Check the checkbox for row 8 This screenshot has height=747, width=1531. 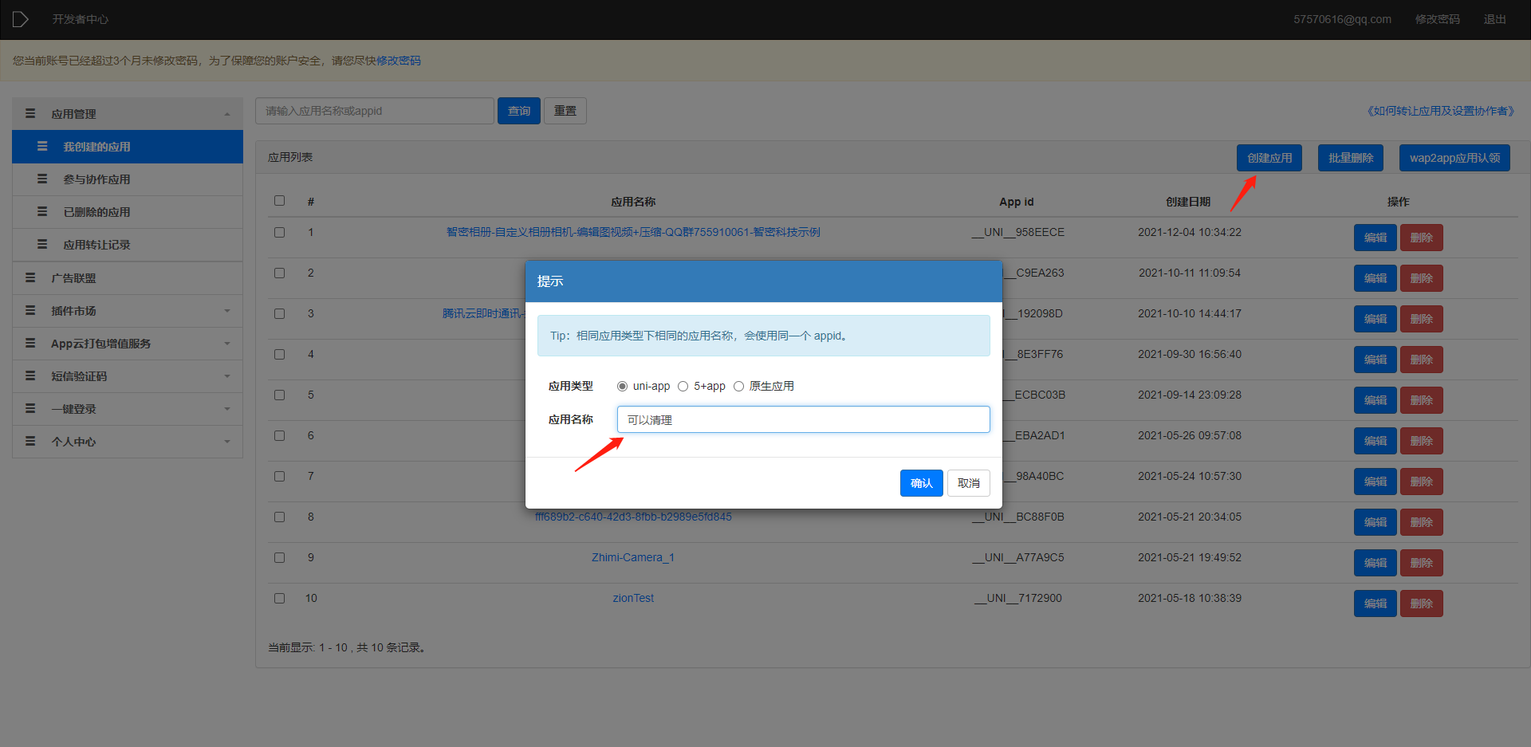click(279, 517)
